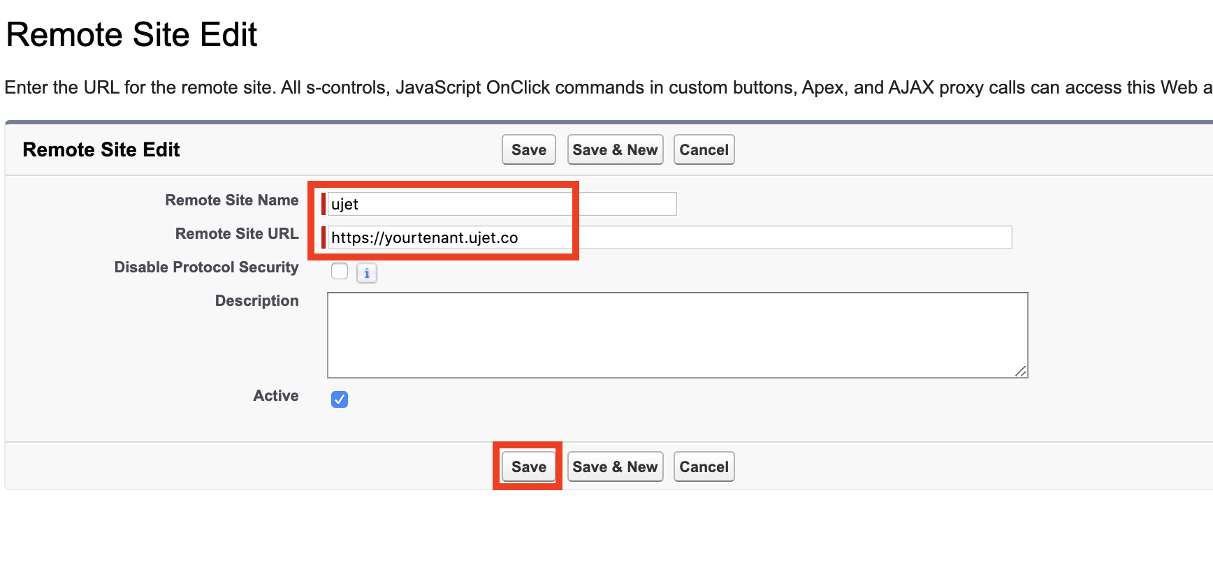
Task: Click Save & New in the header row
Action: (x=615, y=149)
